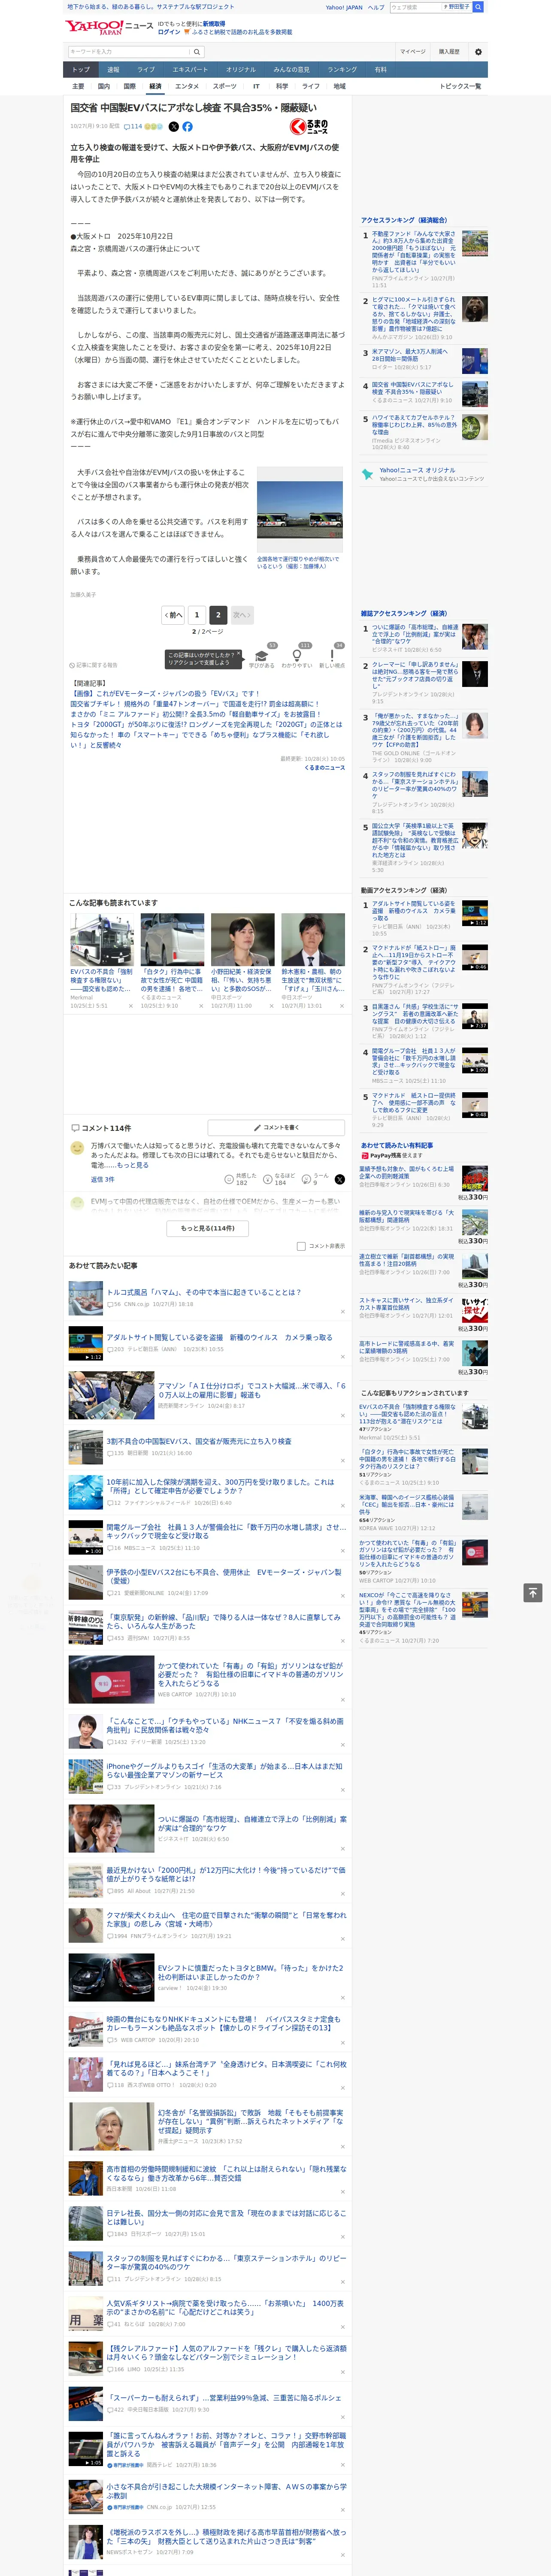The width and height of the screenshot is (551, 2576).
Task: Click the ログイン link
Action: pyautogui.click(x=169, y=32)
